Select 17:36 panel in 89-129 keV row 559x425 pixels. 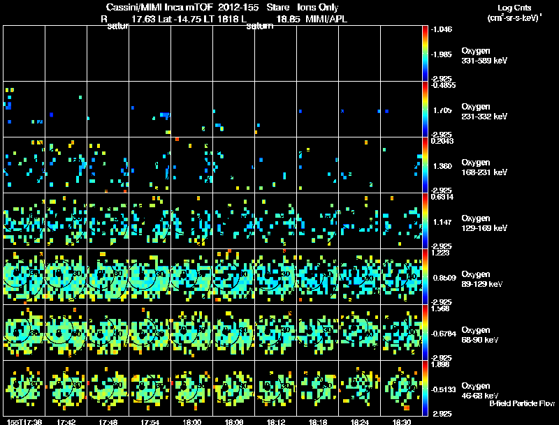[24, 276]
